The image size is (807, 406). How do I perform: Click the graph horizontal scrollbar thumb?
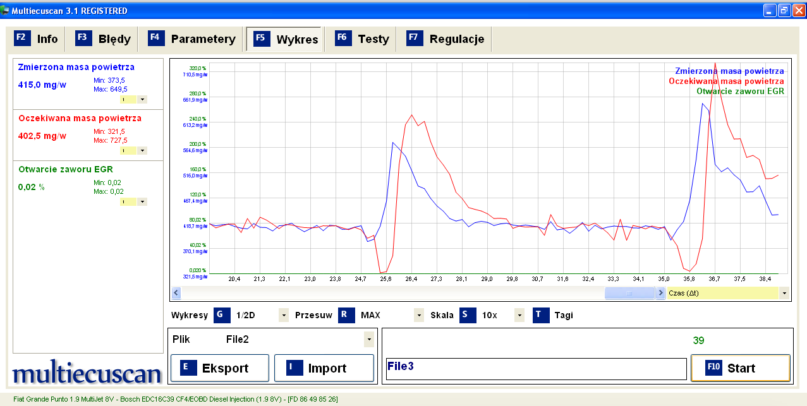click(629, 293)
